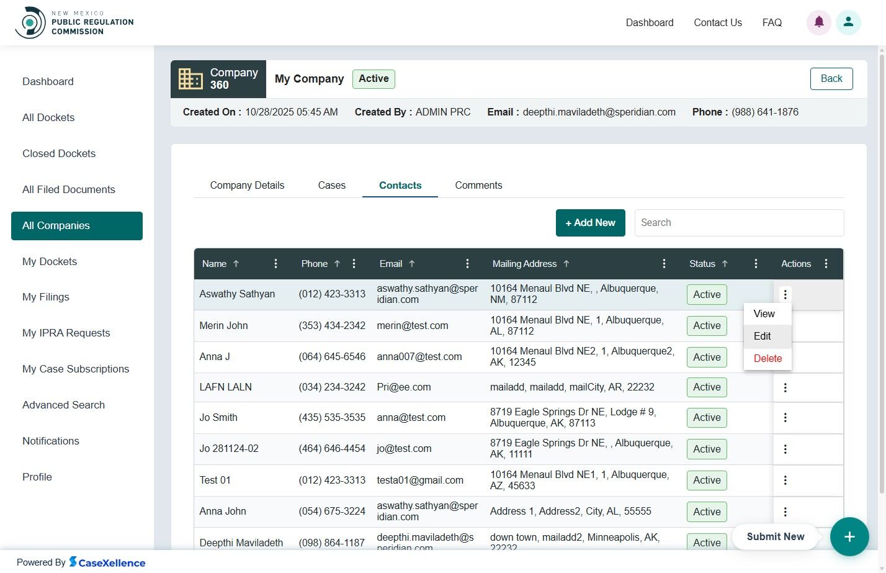This screenshot has height=573, width=886.
Task: Open the Status column menu dots
Action: (756, 264)
